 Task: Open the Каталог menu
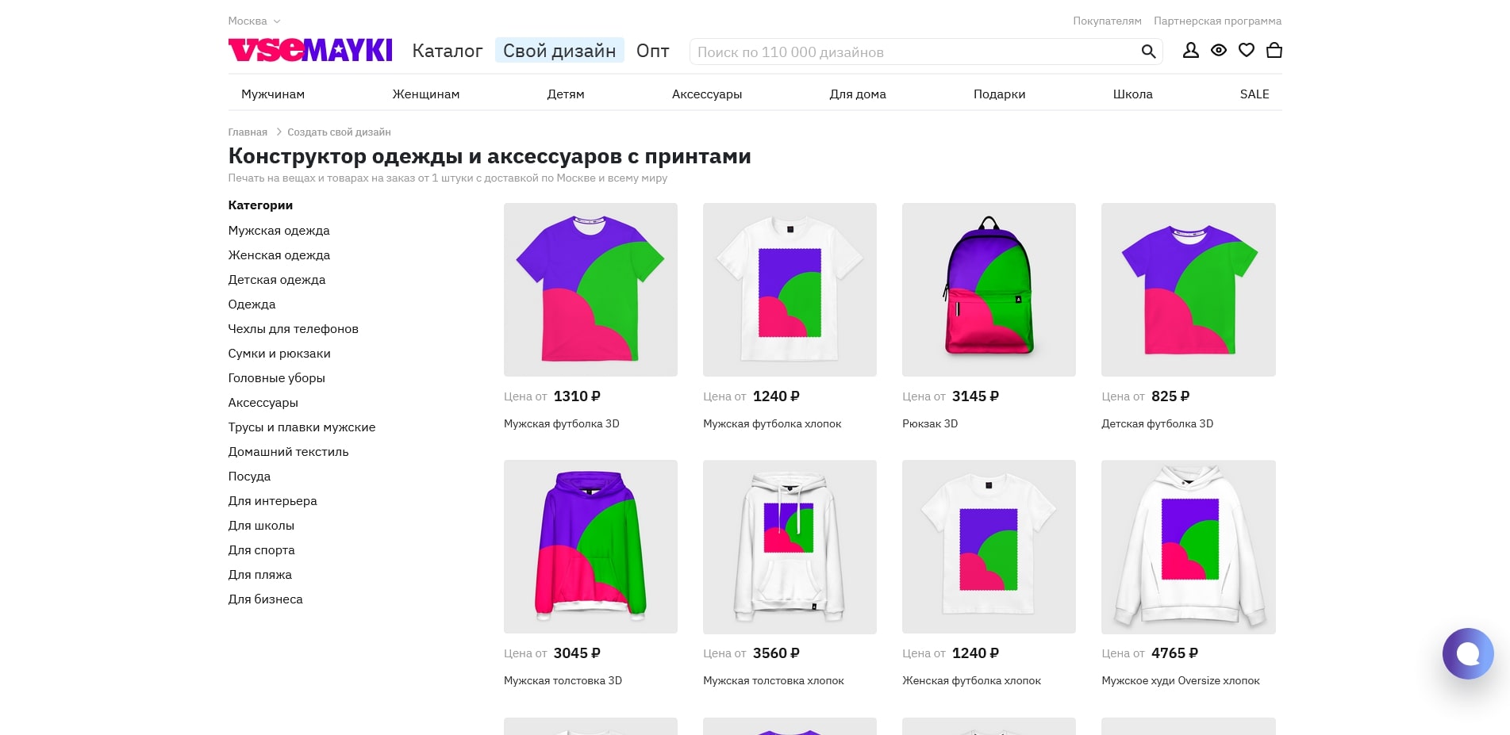[447, 50]
